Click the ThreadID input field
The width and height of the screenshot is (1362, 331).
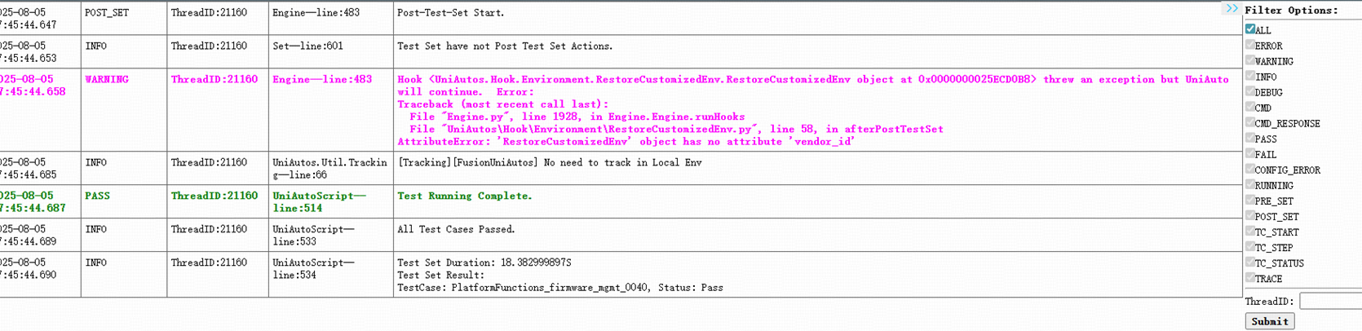[x=1330, y=302]
